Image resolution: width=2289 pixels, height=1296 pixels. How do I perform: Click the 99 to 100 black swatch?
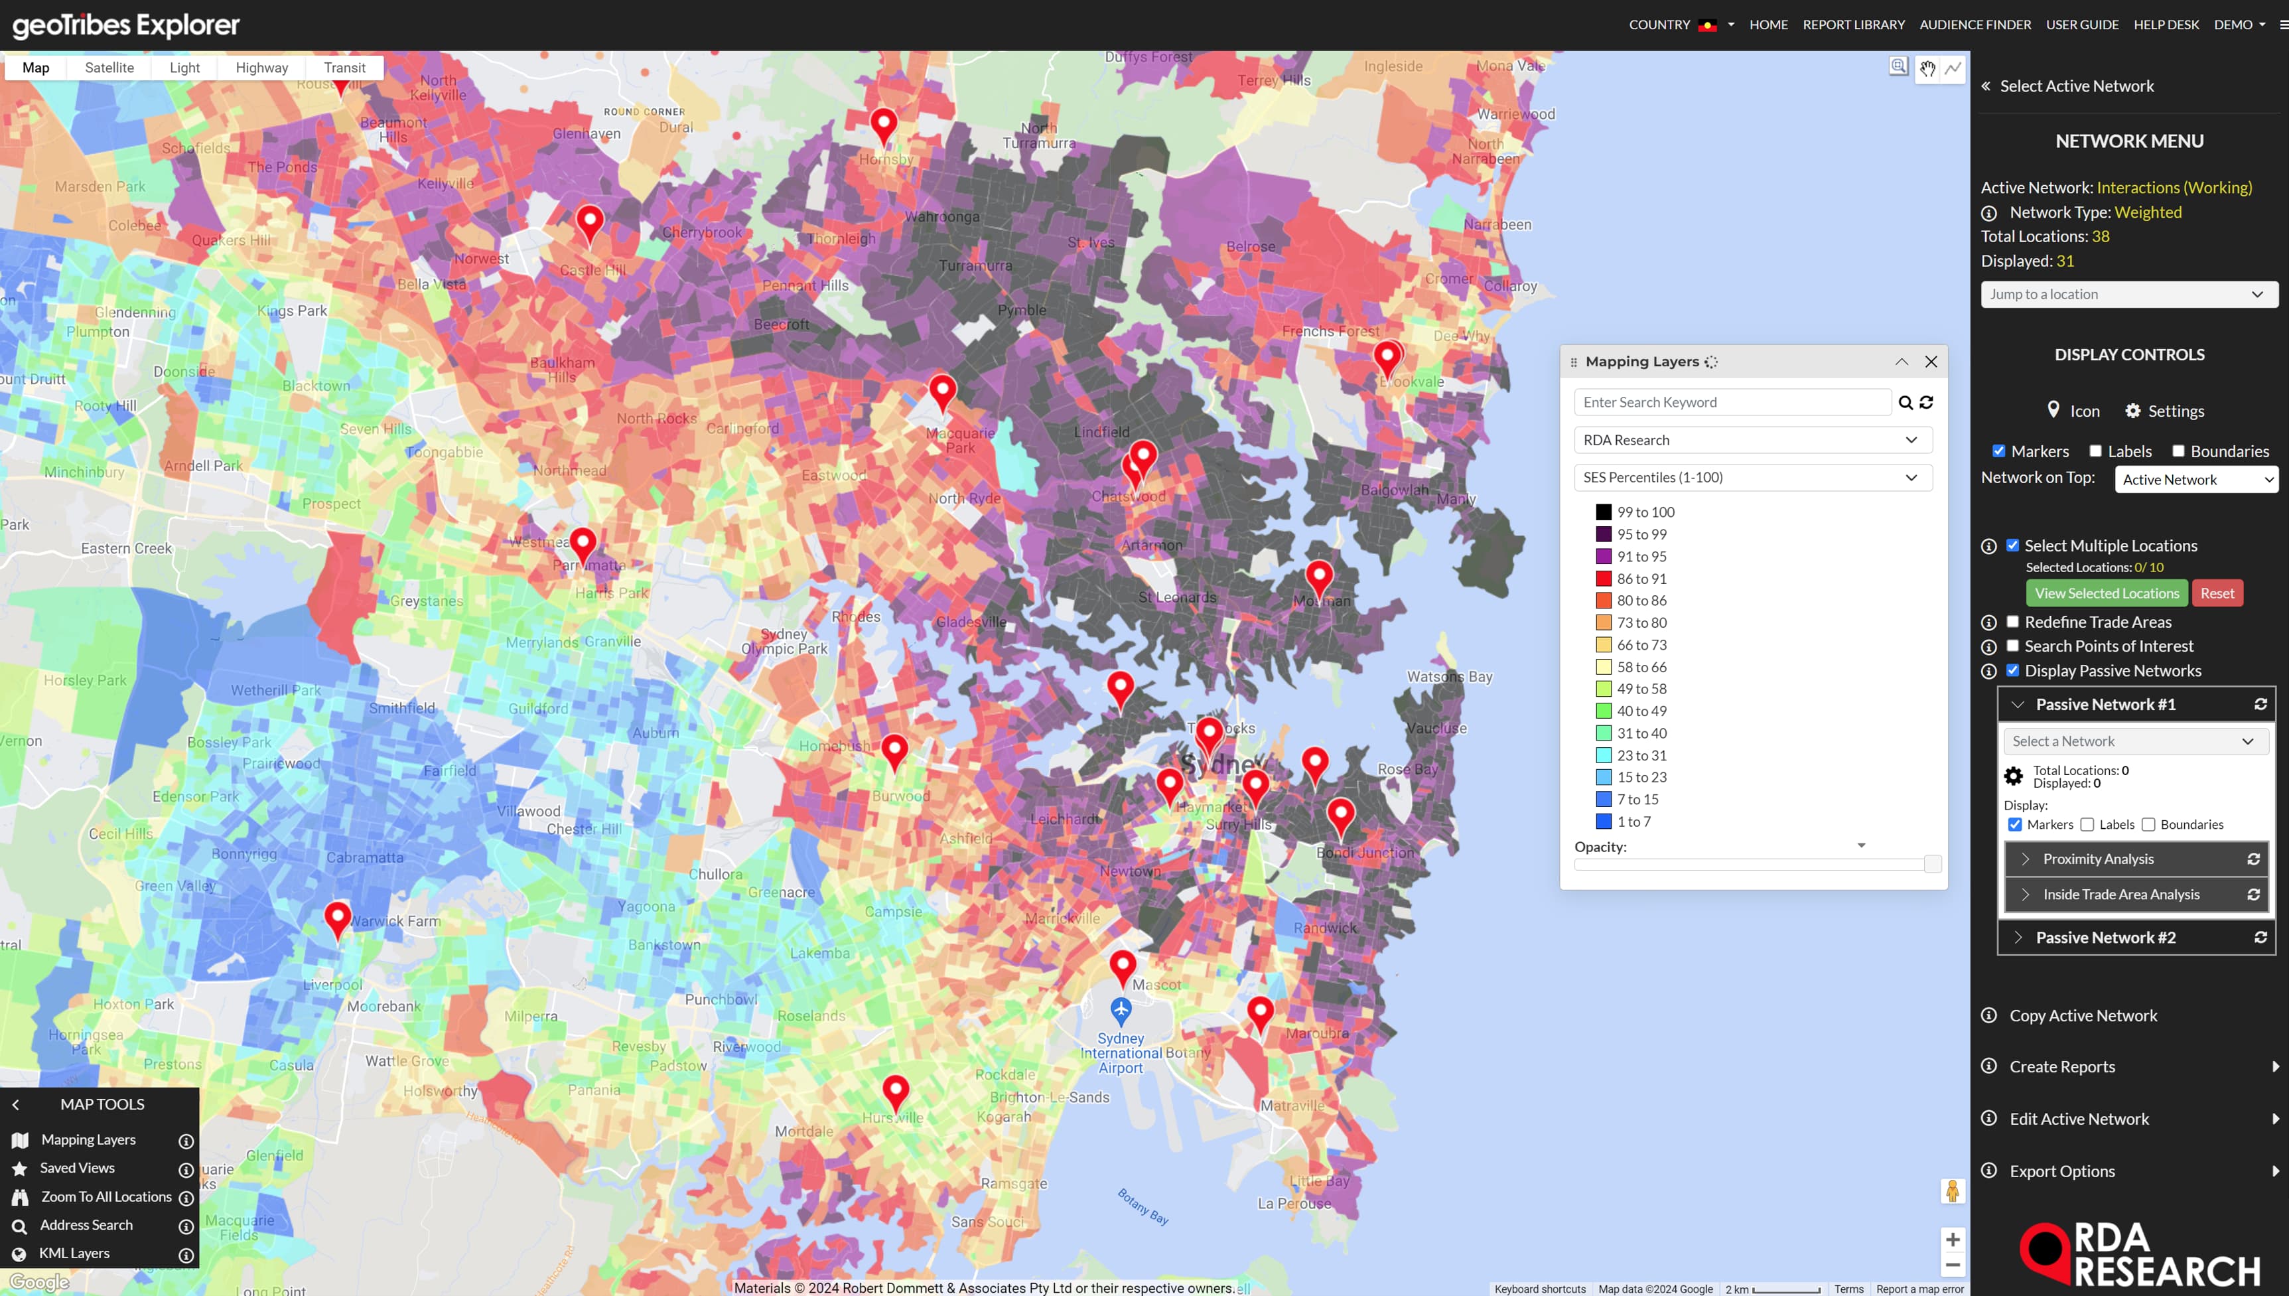coord(1604,512)
